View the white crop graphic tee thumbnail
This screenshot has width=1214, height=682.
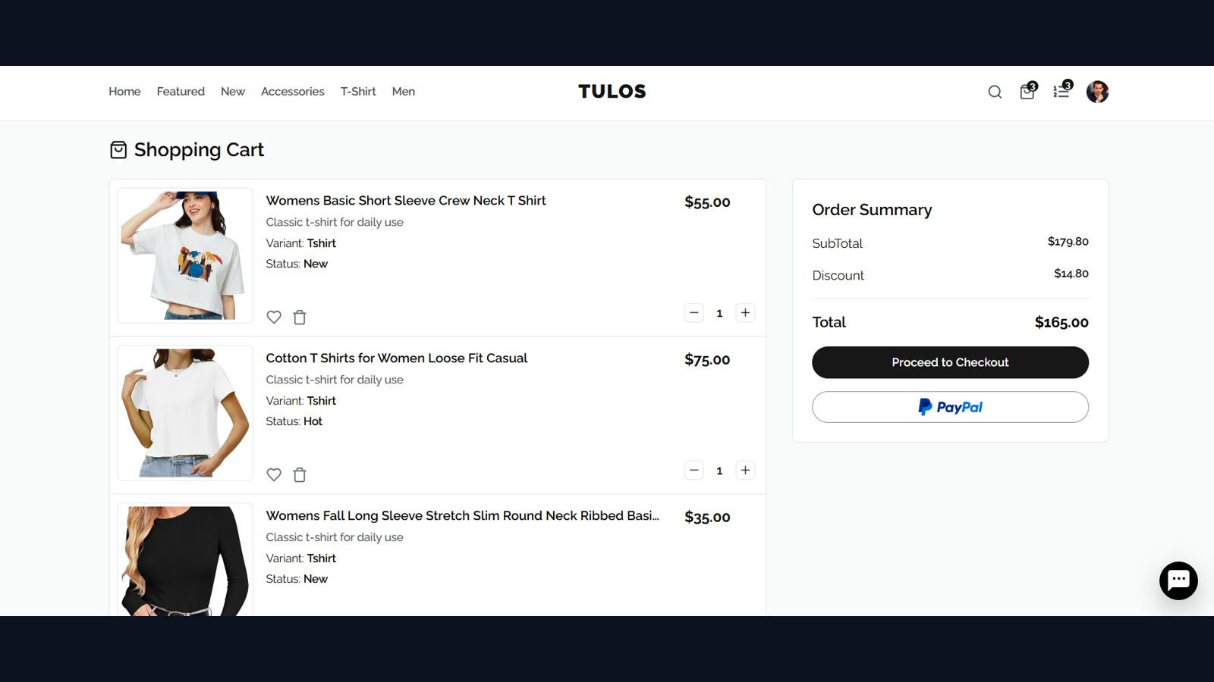pyautogui.click(x=185, y=255)
